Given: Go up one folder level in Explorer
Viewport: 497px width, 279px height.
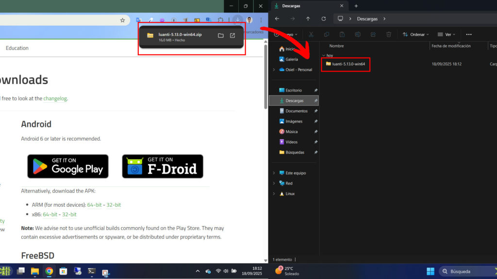Looking at the screenshot, I should point(308,19).
